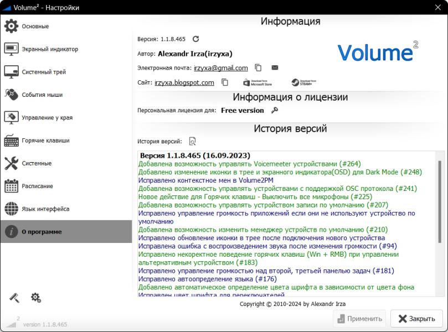Open the version history viewer icon

tap(193, 141)
